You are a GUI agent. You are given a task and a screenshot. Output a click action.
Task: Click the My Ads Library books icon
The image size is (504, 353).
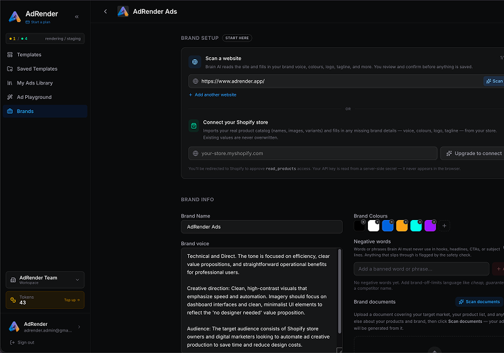10,83
